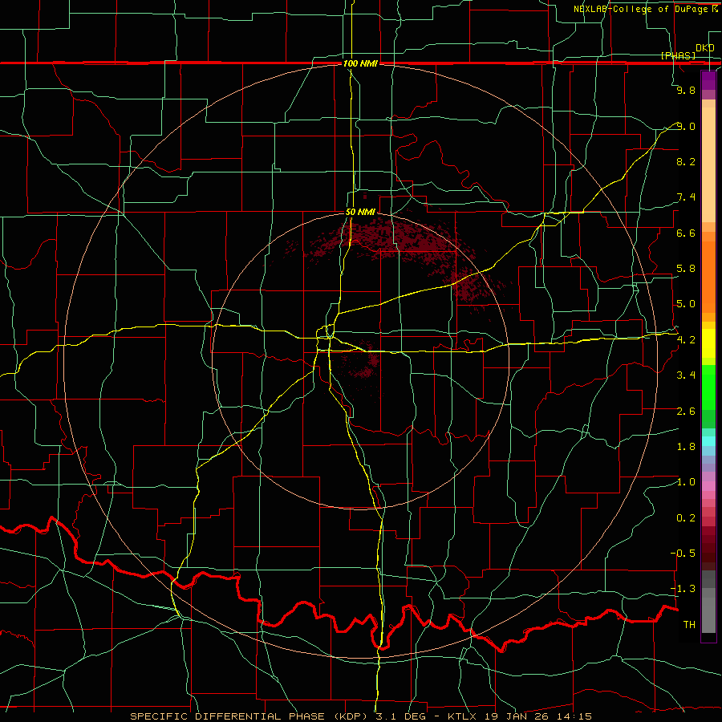Click the 8.2 scale value
The image size is (722, 722).
click(686, 161)
